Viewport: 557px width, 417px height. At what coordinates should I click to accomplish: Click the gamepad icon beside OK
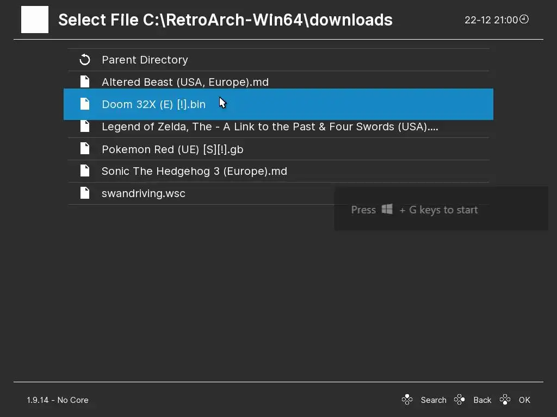(x=505, y=400)
